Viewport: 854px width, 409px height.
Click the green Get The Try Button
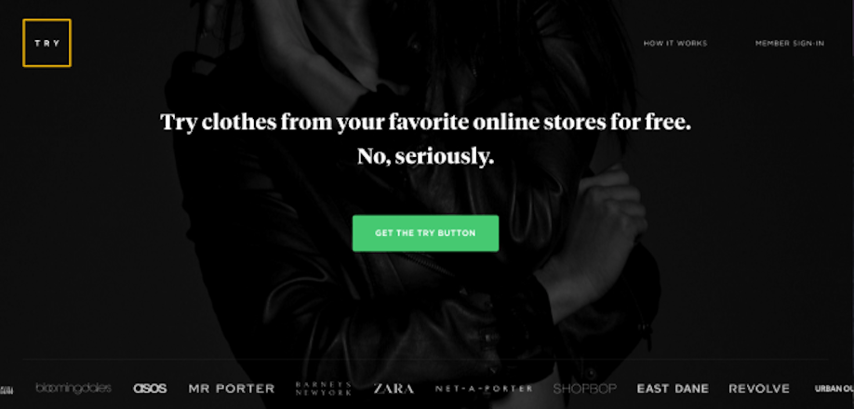coord(425,233)
